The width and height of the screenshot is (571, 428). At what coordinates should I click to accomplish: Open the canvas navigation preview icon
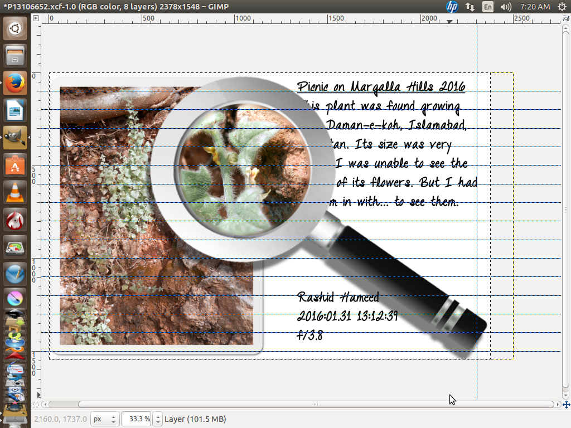click(567, 405)
